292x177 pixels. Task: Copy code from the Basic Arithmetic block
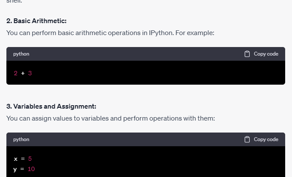261,54
